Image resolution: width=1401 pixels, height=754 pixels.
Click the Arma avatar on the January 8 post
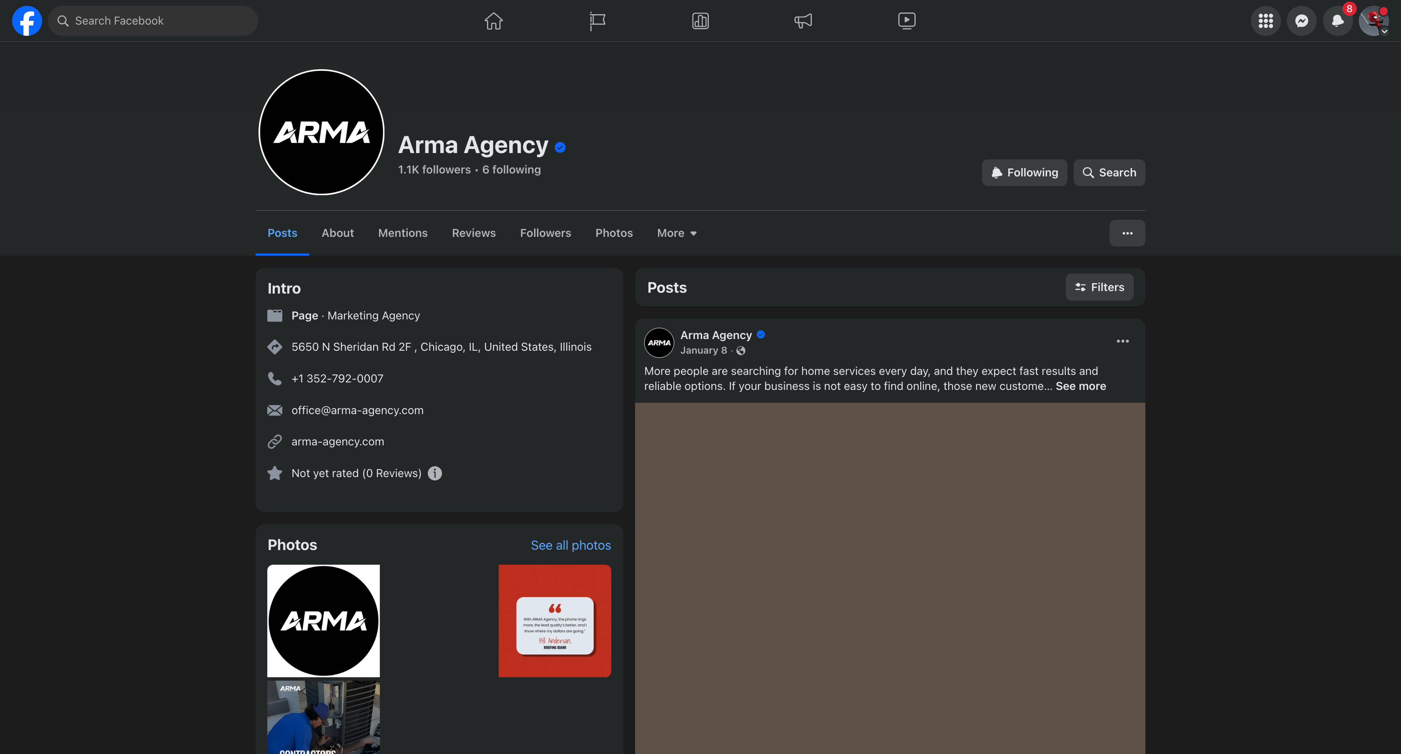pos(659,343)
